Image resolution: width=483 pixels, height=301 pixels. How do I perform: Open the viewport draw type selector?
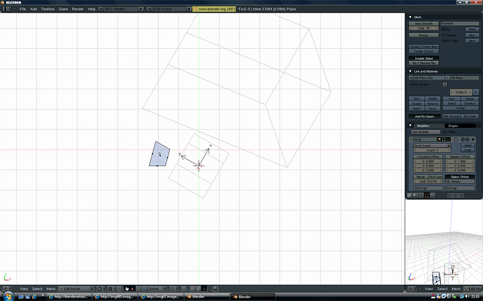tap(100, 288)
